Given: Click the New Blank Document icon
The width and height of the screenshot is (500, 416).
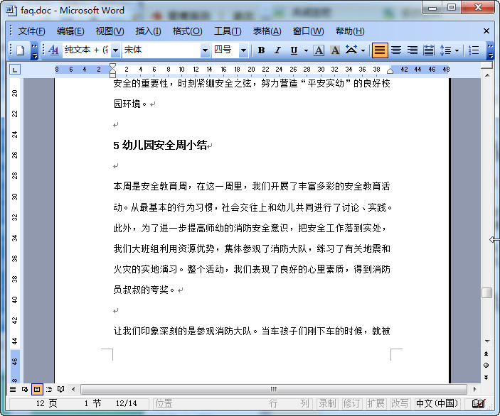Looking at the screenshot, I should [x=21, y=50].
